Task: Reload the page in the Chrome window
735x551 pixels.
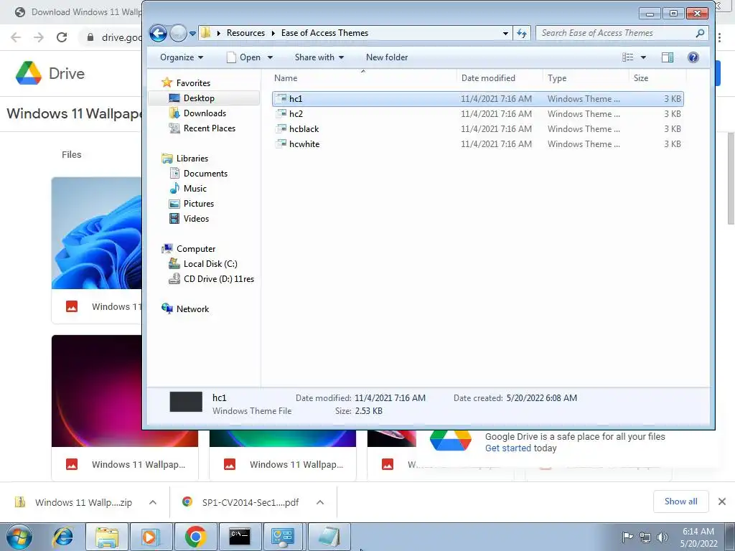Action: pos(62,37)
